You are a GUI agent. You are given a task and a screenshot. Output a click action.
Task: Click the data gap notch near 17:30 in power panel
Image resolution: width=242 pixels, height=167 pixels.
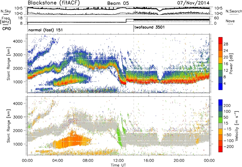click(160, 76)
